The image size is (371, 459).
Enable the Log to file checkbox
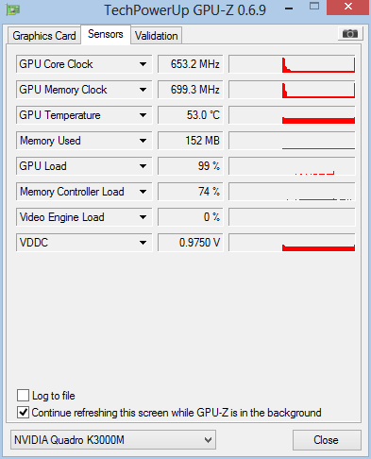[x=24, y=395]
